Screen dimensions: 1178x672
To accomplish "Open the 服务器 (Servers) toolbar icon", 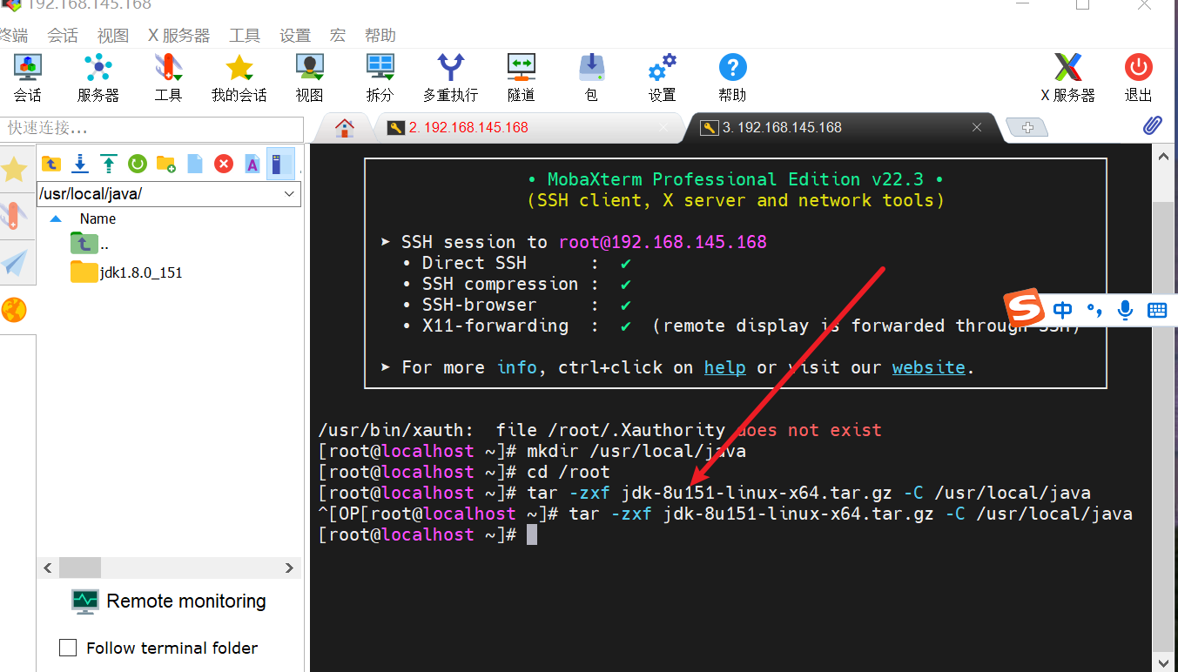I will (98, 77).
